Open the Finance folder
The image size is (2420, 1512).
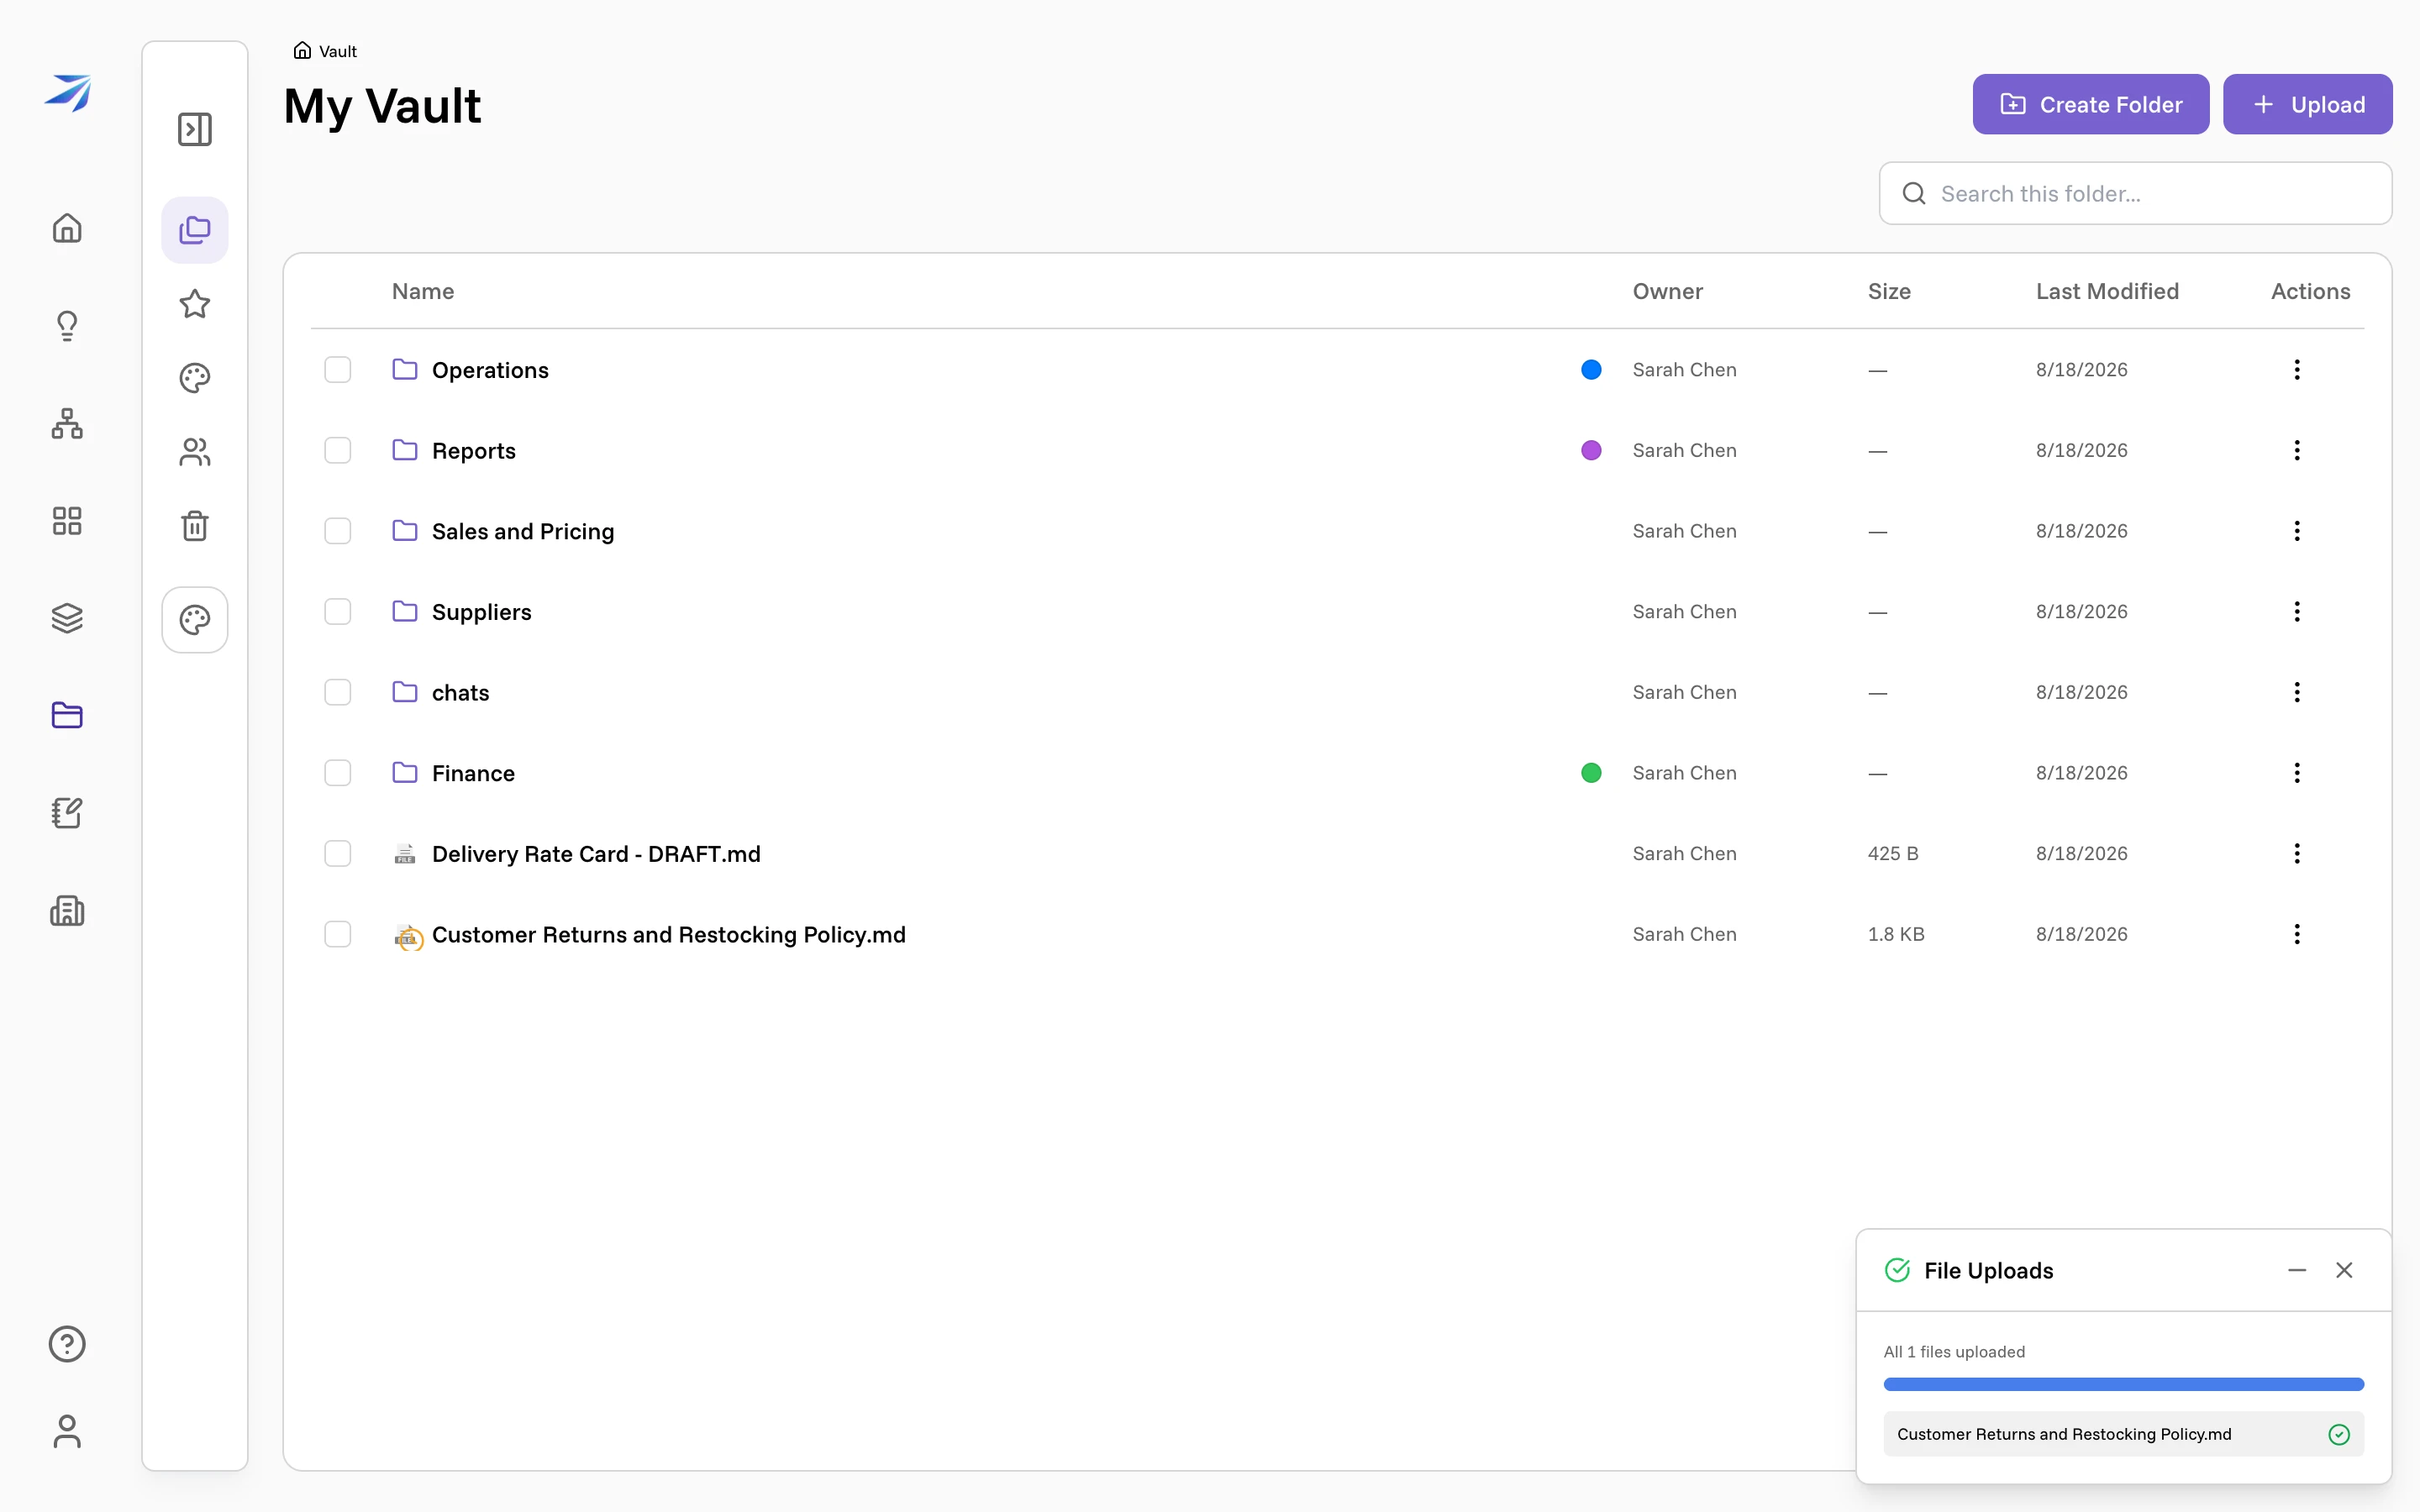[x=473, y=773]
